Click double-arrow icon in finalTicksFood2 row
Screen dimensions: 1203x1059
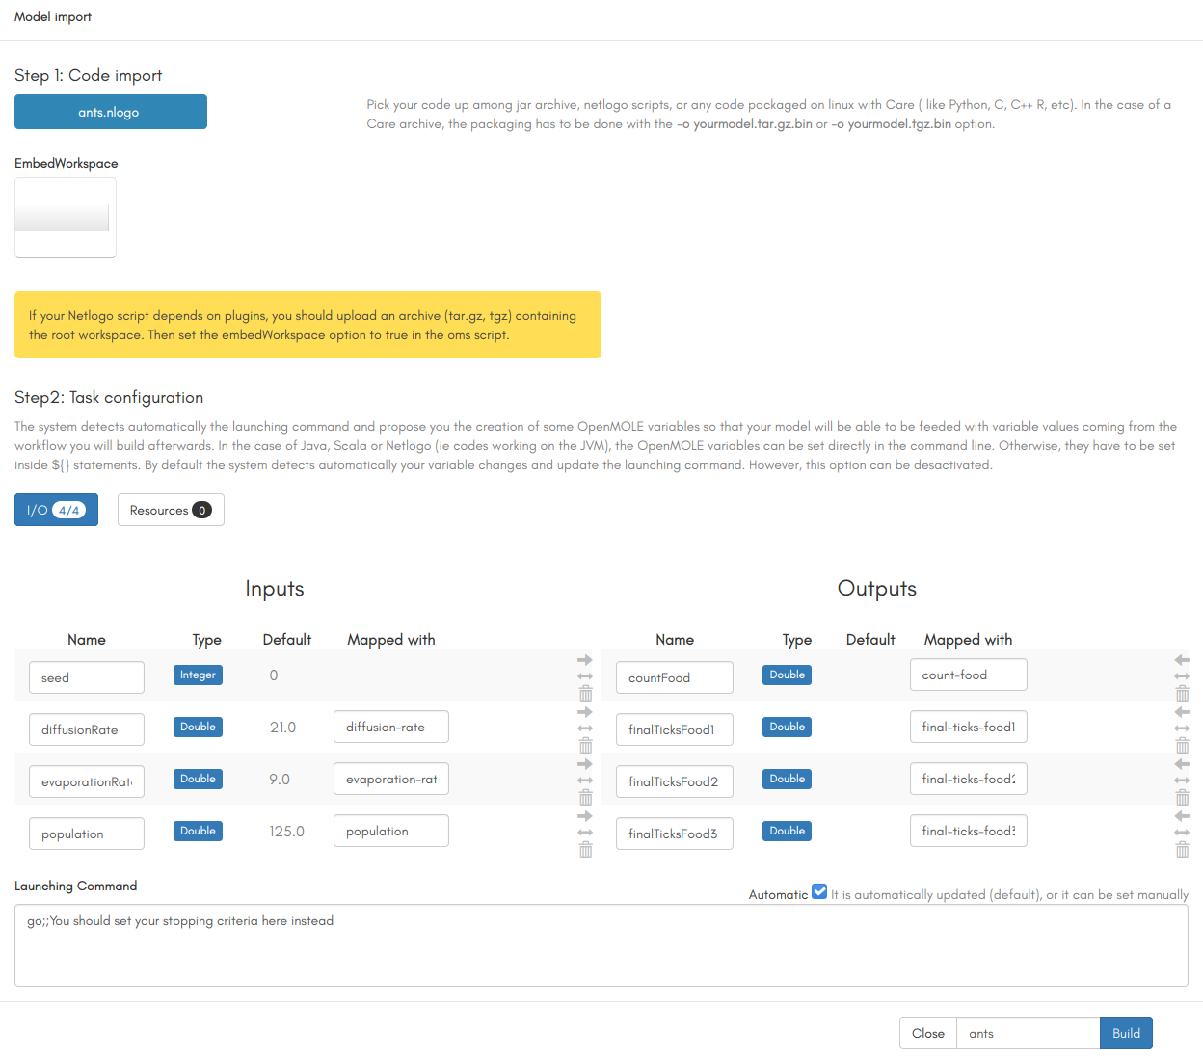point(1182,781)
